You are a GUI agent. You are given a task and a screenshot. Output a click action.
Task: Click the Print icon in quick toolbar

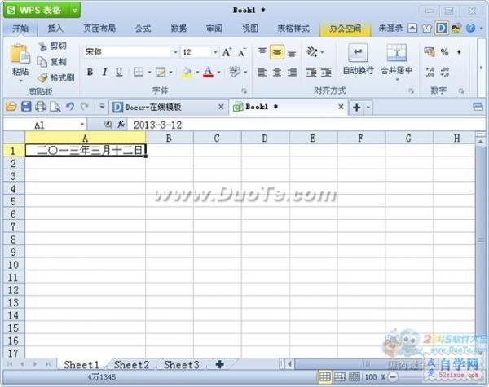click(40, 107)
